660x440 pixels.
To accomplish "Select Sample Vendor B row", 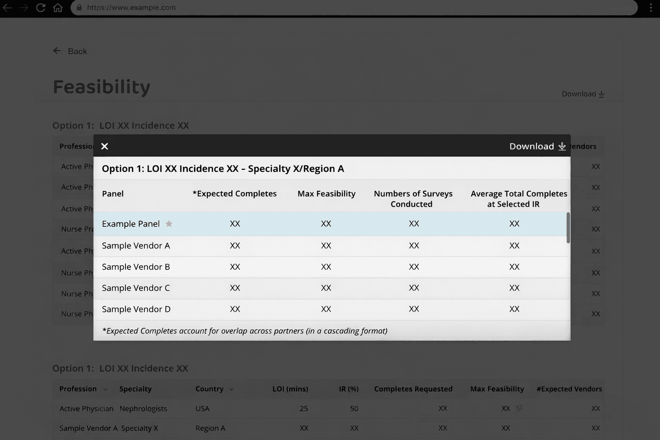I will [332, 267].
